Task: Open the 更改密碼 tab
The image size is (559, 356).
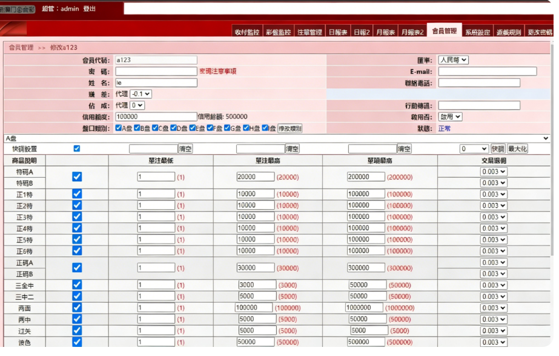Action: pos(540,31)
